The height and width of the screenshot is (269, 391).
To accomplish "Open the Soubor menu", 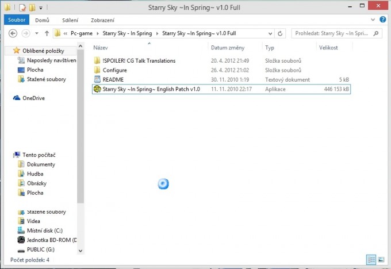I will (x=17, y=20).
